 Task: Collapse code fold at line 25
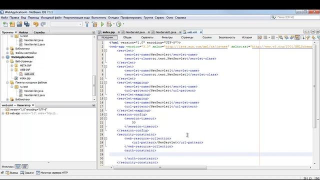pyautogui.click(x=105, y=138)
